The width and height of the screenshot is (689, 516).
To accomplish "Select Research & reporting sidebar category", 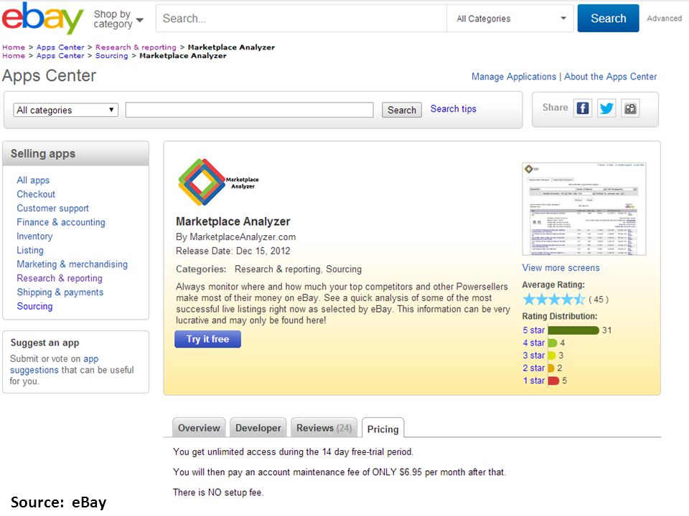I will (x=60, y=278).
